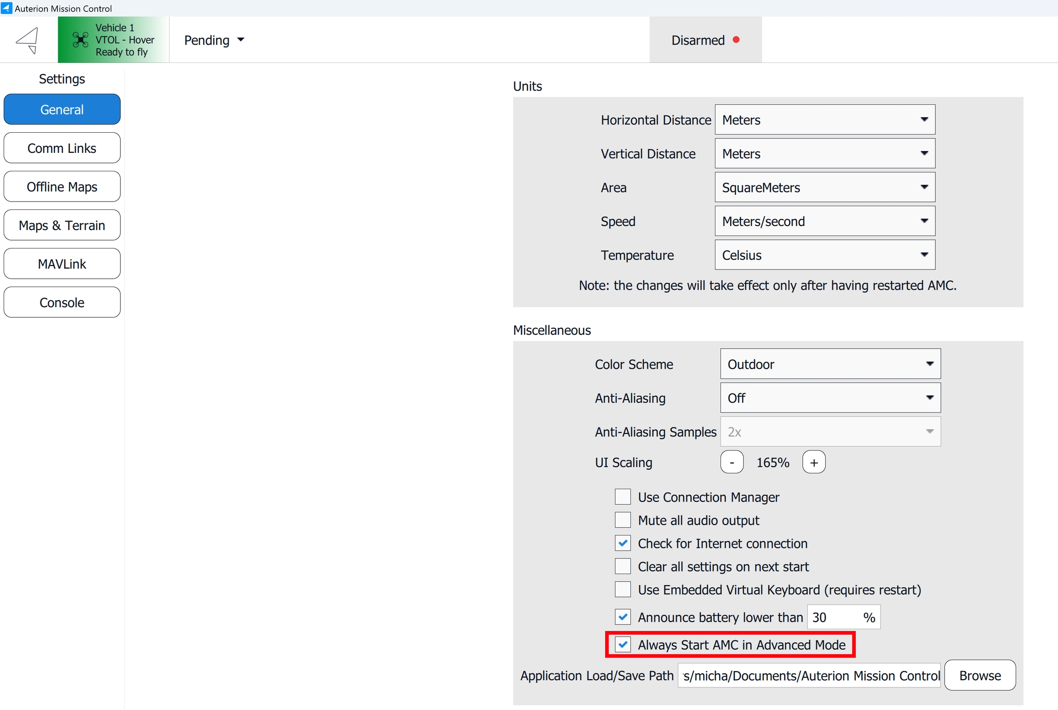Switch to the MAVLink settings tab

[x=62, y=264]
